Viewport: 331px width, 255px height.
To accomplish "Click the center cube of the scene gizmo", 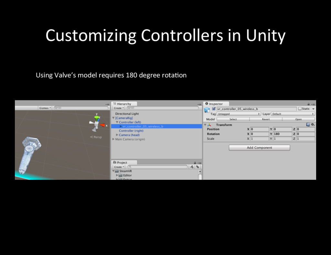I will [x=96, y=124].
